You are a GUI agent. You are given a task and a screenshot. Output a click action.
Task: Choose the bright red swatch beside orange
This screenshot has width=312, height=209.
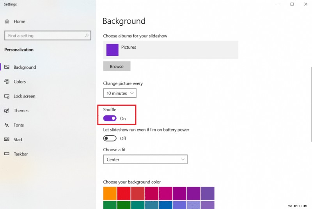tap(124, 193)
